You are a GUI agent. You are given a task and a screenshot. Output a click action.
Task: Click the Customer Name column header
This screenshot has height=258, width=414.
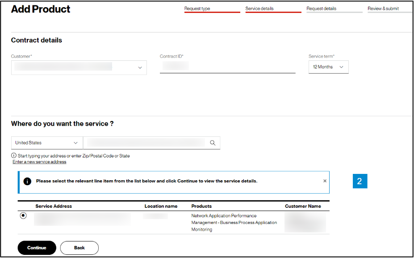pyautogui.click(x=303, y=206)
